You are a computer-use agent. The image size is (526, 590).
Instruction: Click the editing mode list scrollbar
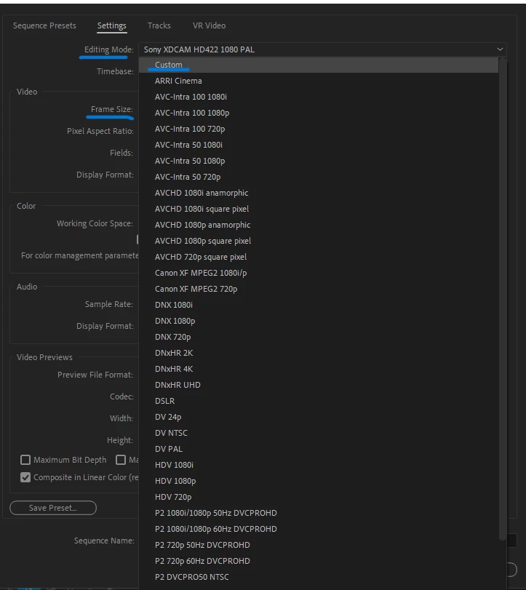pyautogui.click(x=502, y=299)
